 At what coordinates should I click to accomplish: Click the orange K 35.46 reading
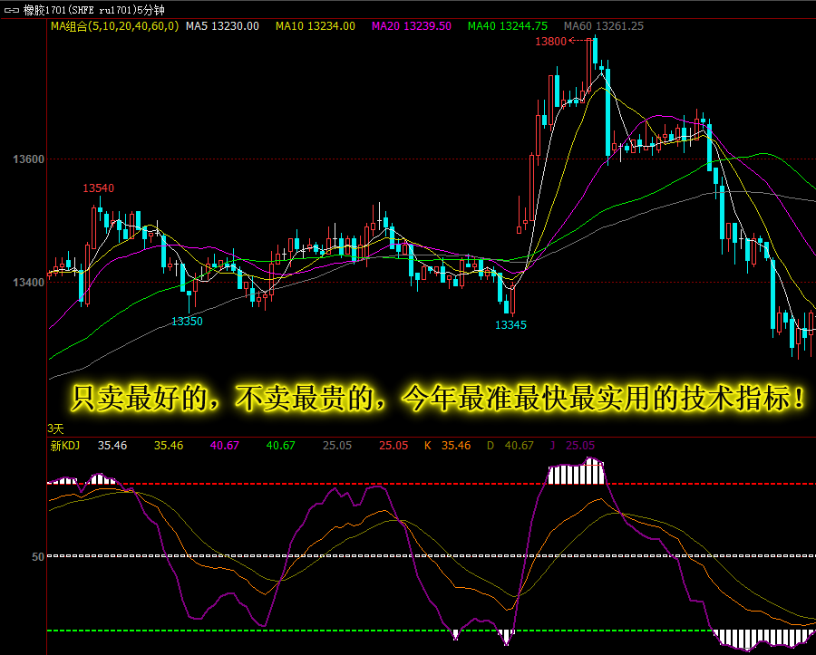click(448, 446)
